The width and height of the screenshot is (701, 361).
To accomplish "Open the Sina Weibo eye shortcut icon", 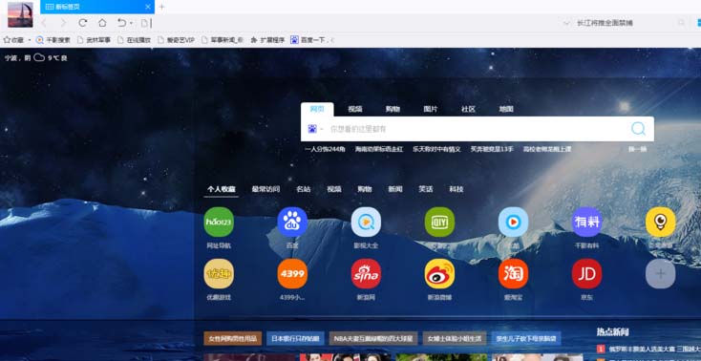I will tap(439, 274).
